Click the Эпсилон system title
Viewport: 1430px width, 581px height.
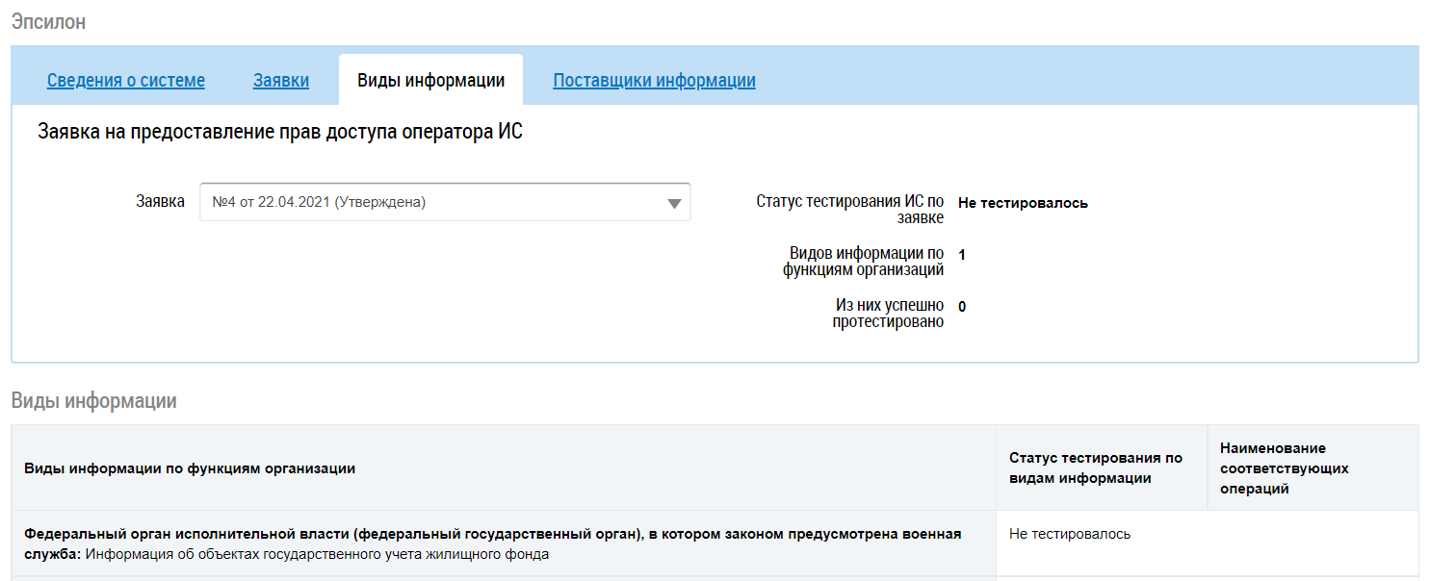(x=48, y=22)
